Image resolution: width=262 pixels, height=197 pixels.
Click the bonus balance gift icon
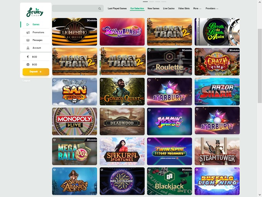(28, 64)
